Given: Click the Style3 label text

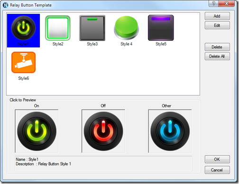Looking at the screenshot, I should [92, 44].
